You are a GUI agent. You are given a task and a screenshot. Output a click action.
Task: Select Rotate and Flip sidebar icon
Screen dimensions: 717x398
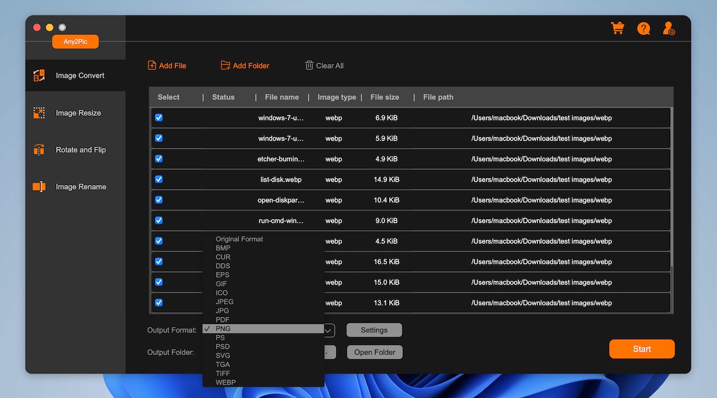pyautogui.click(x=39, y=150)
